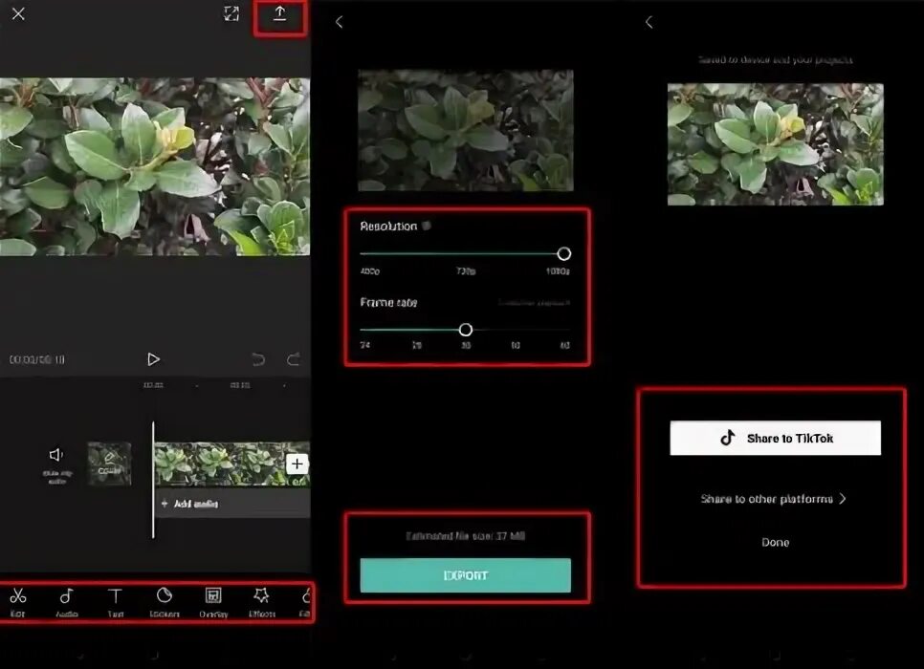Open the Text tool
924x669 pixels.
(x=116, y=602)
